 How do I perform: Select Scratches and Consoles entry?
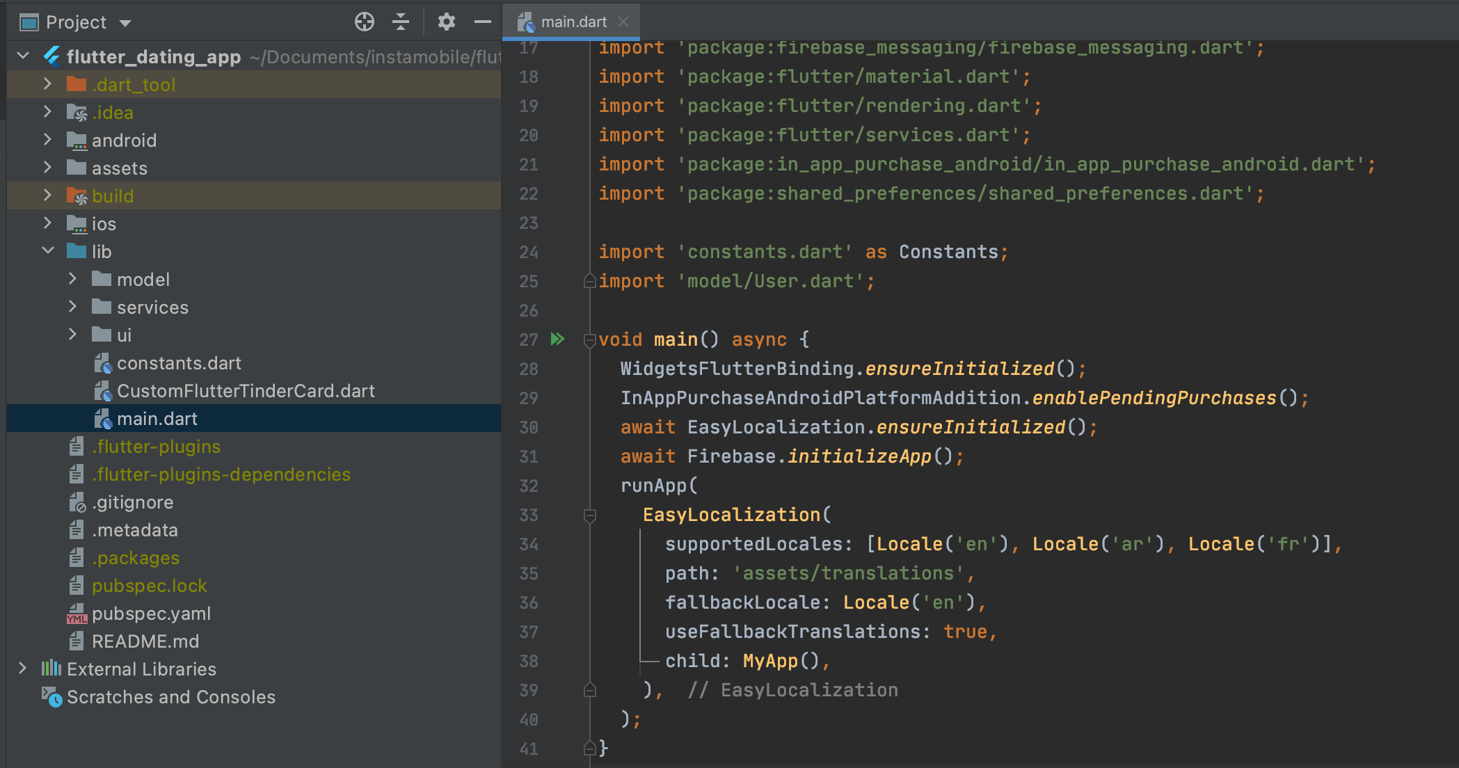(170, 696)
